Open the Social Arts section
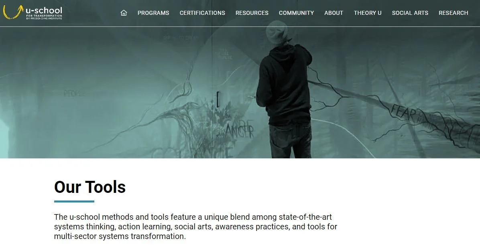 coord(410,13)
